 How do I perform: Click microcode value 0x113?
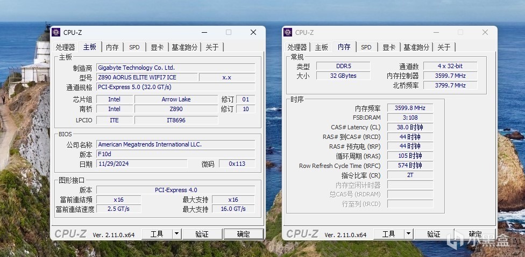point(237,164)
